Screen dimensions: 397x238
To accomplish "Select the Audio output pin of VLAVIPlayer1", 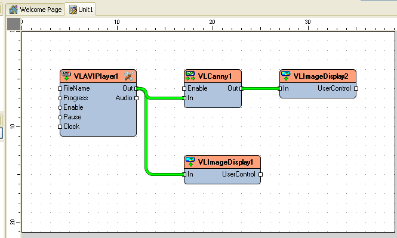I will coord(137,98).
